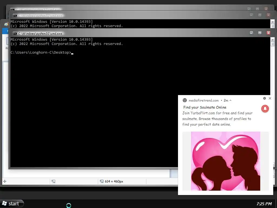Minimize the rearmost Command Prompt window
The height and width of the screenshot is (208, 277).
249,9
